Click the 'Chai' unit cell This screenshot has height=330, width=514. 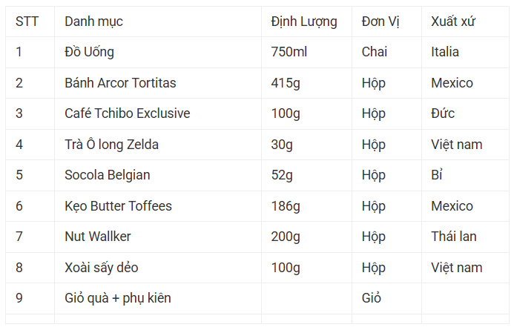pyautogui.click(x=375, y=52)
